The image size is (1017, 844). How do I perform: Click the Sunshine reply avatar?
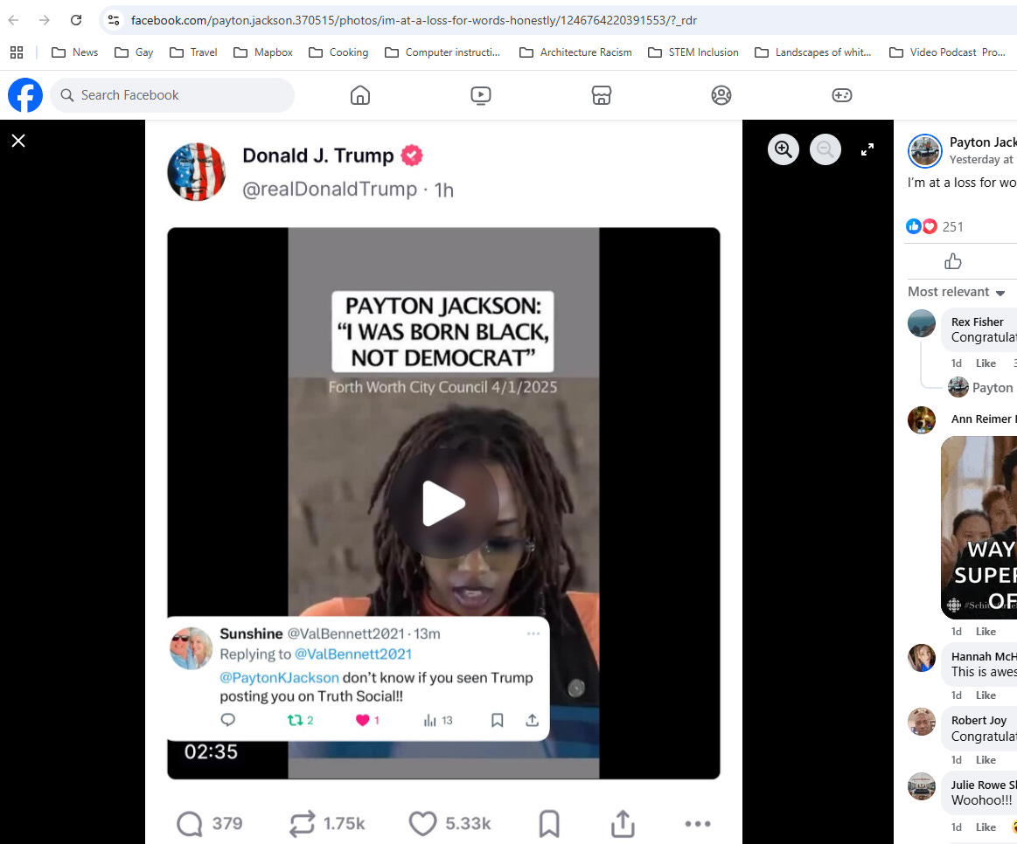(192, 648)
